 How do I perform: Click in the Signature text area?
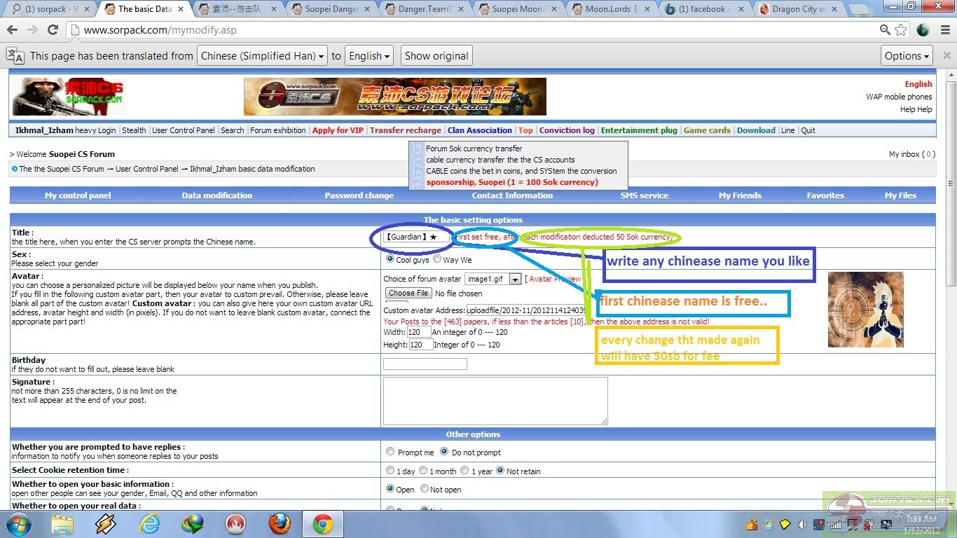tap(495, 401)
